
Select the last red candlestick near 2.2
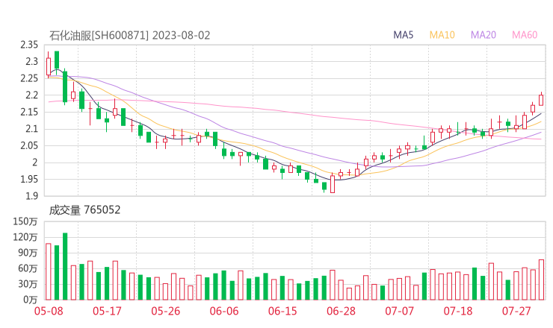pos(541,100)
